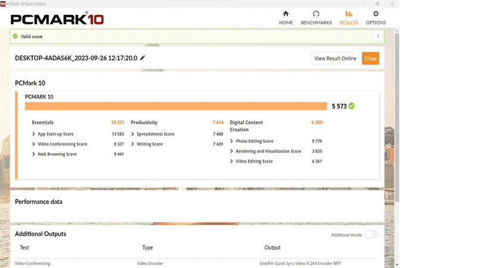Click the PCMark 10 logo
This screenshot has height=268, width=477.
(57, 18)
